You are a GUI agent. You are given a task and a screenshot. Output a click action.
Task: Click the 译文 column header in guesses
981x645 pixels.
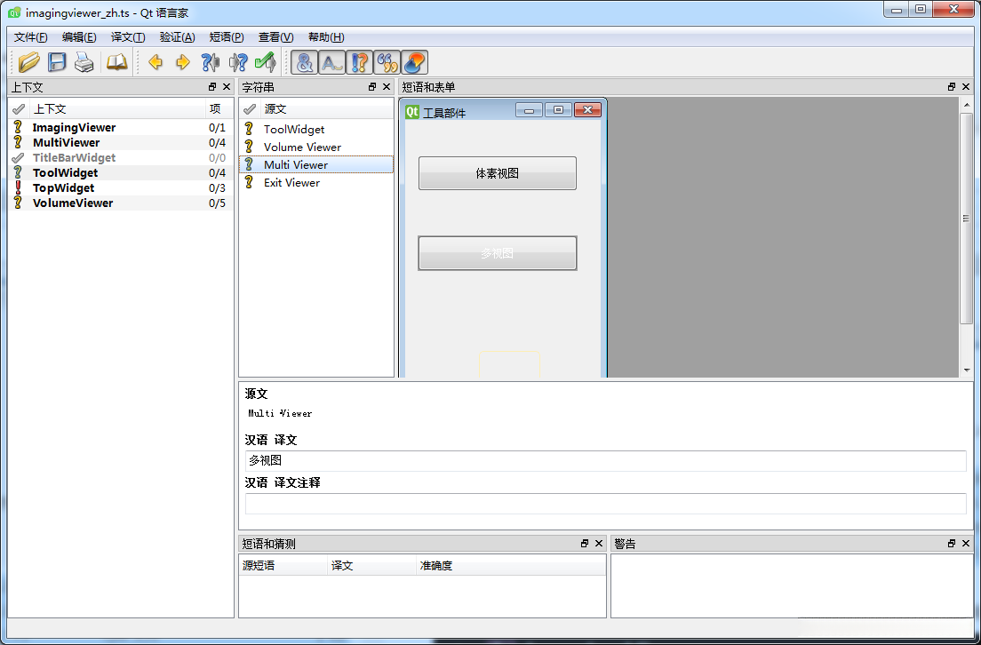point(371,566)
